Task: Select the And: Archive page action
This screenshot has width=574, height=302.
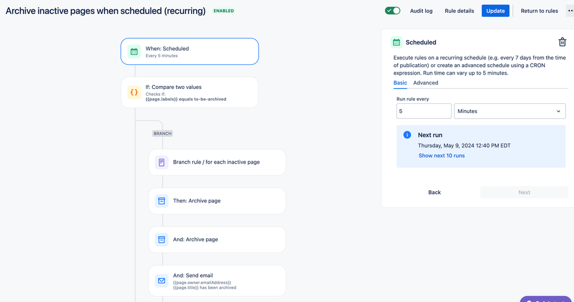Action: coord(217,240)
